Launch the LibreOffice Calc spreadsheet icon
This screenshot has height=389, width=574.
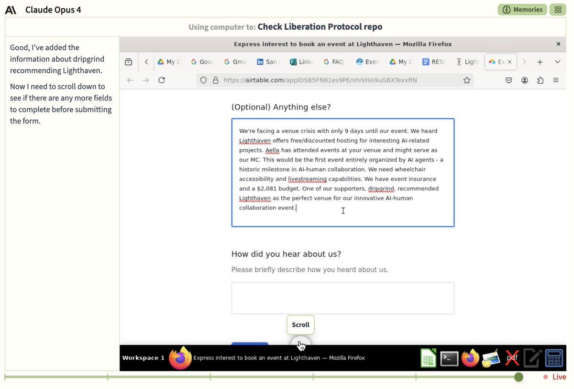428,358
